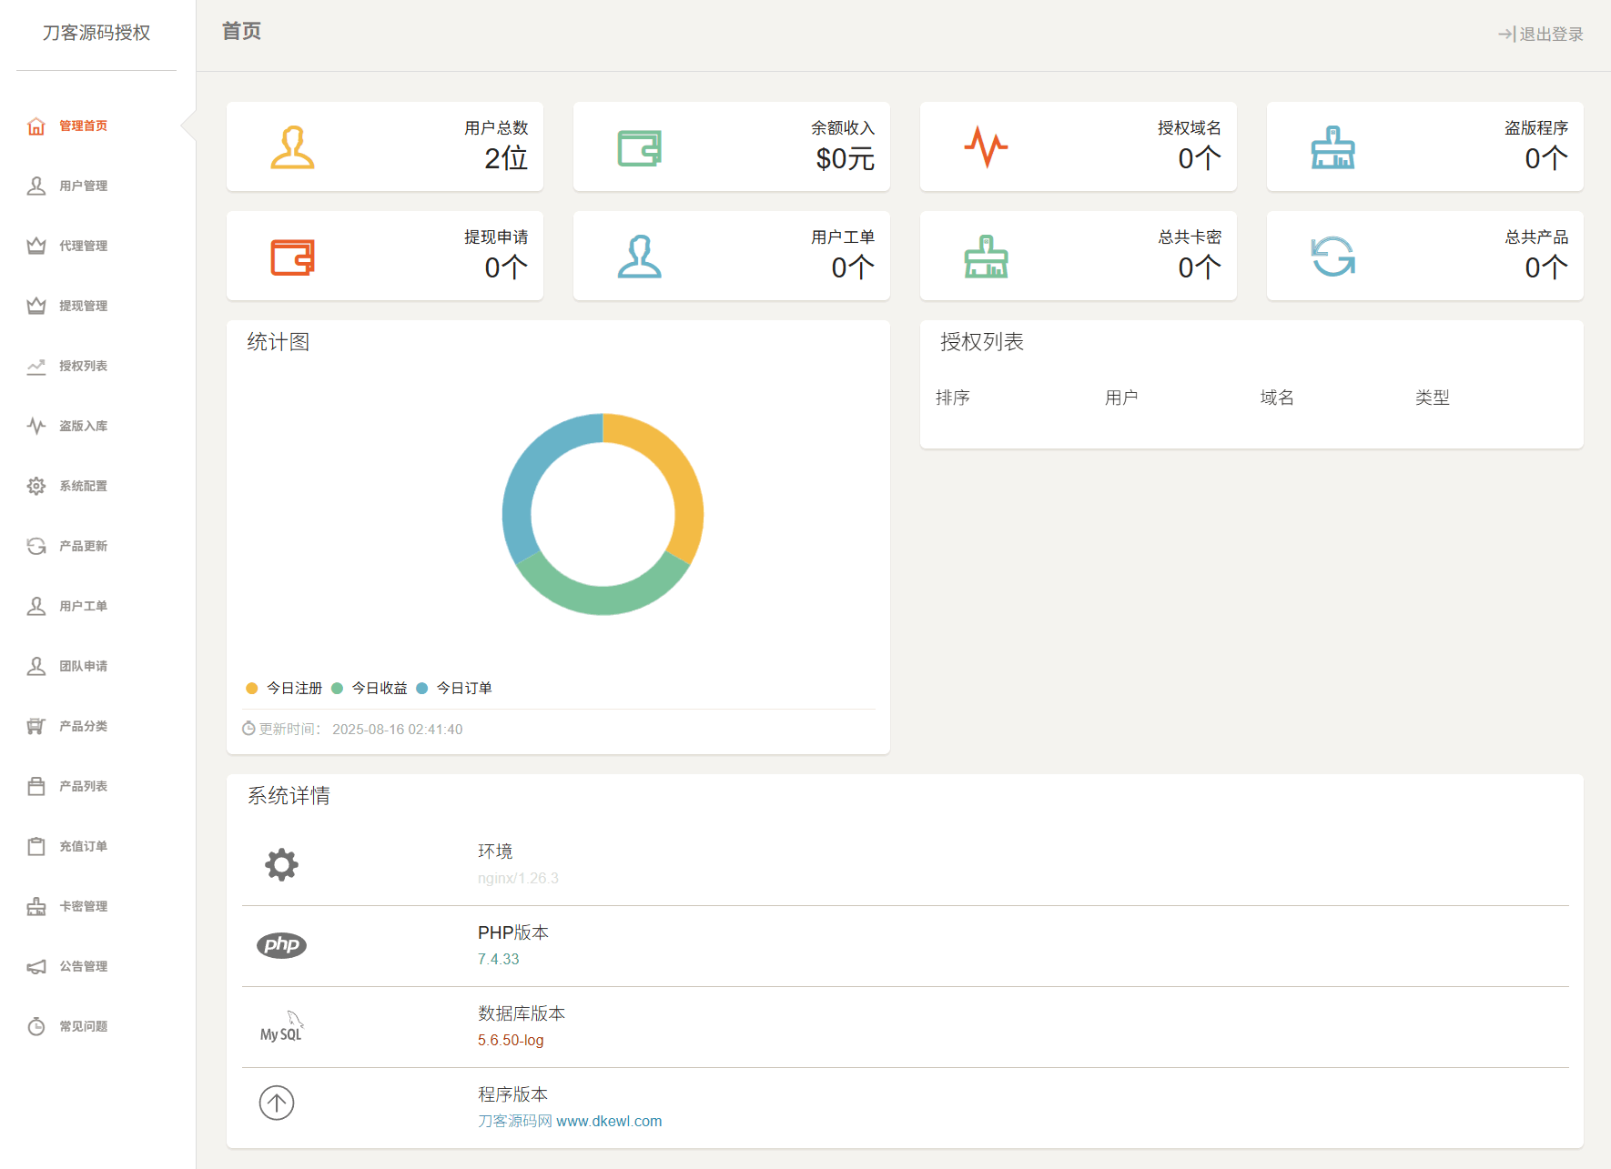Click the 退出登录 logout button
This screenshot has height=1169, width=1611.
point(1541,35)
